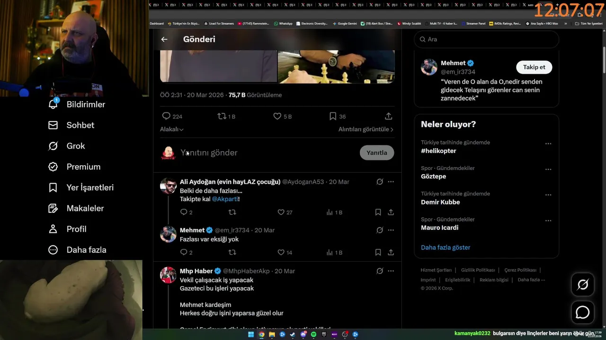The height and width of the screenshot is (340, 606).
Task: Open options for Mauro Icardi trend
Action: click(x=548, y=220)
